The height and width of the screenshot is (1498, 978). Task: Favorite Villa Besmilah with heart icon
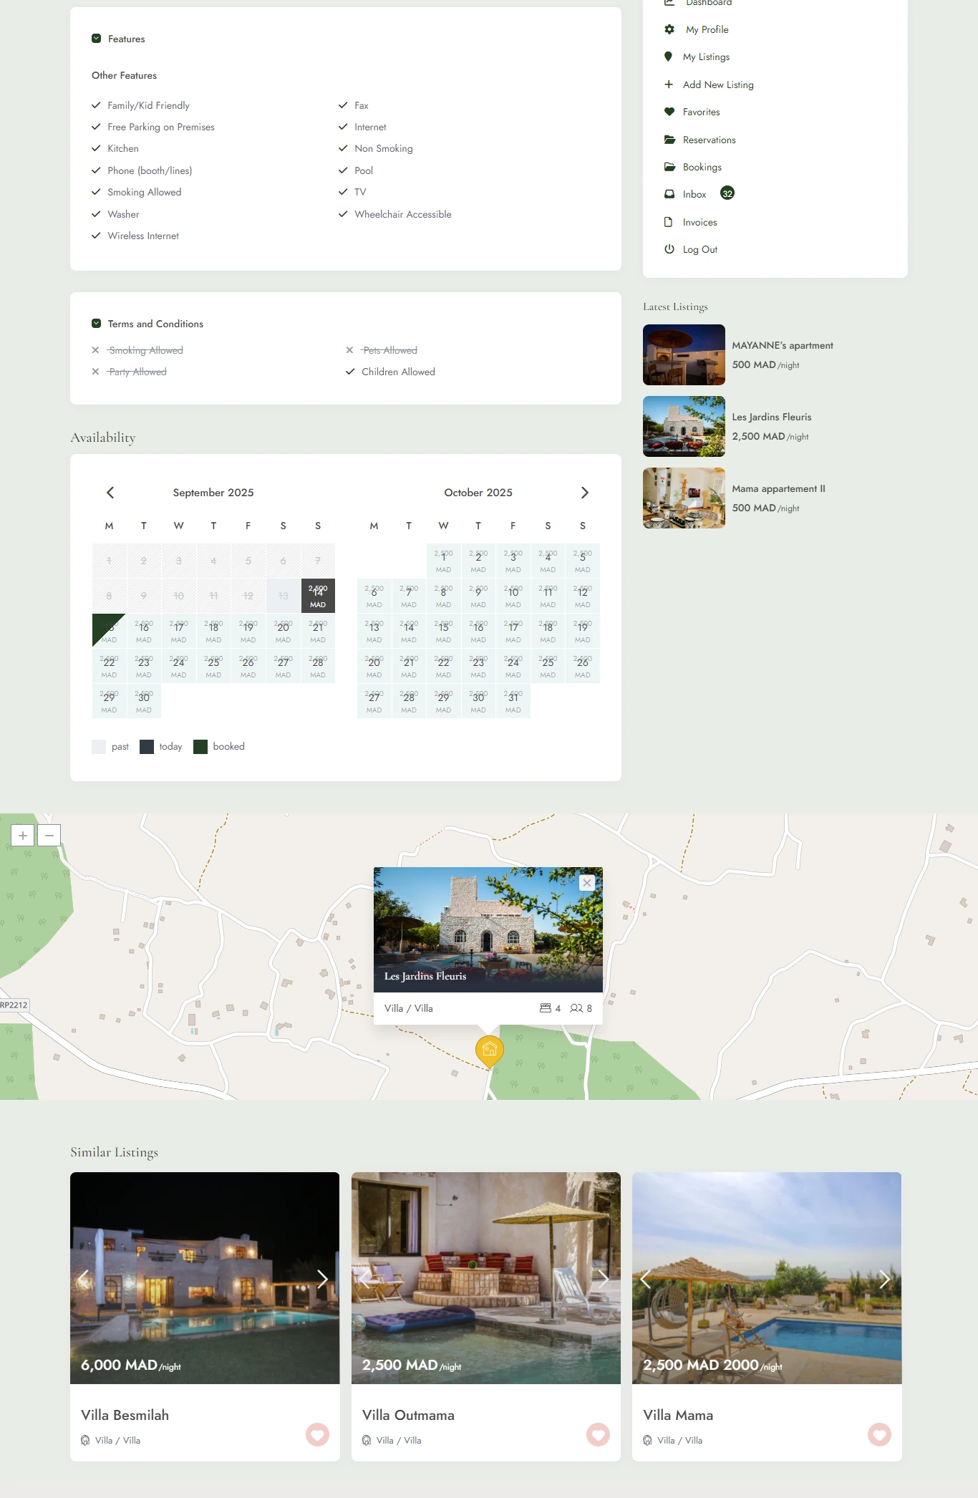[x=317, y=1434]
